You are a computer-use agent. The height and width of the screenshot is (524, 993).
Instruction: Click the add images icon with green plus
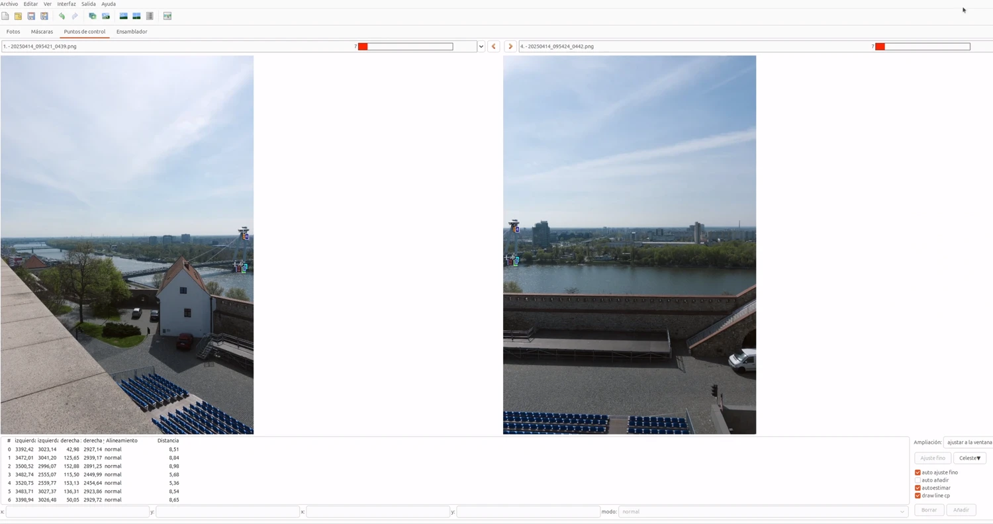coord(93,16)
